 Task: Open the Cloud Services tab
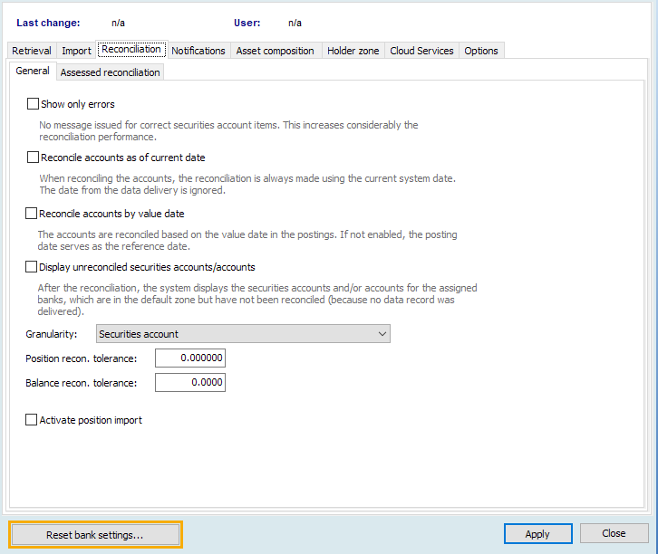pyautogui.click(x=421, y=51)
